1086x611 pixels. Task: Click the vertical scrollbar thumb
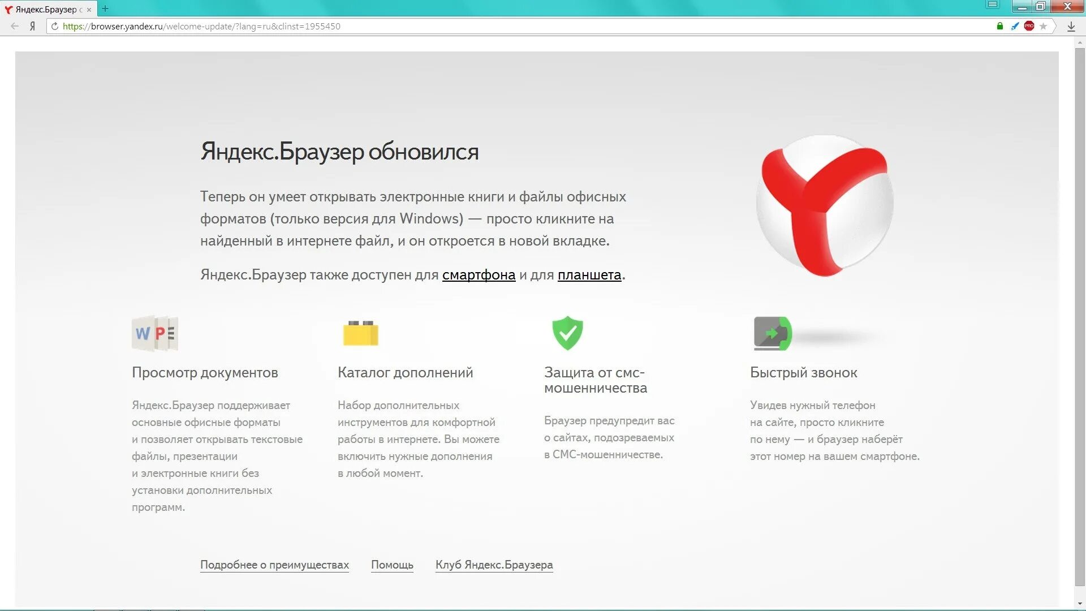[1080, 317]
